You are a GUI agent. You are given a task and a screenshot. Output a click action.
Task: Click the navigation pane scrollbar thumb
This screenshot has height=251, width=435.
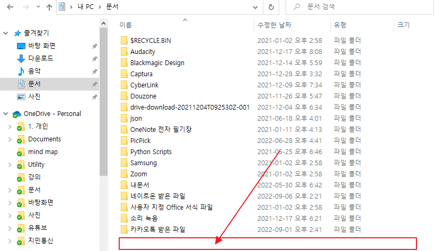point(103,101)
